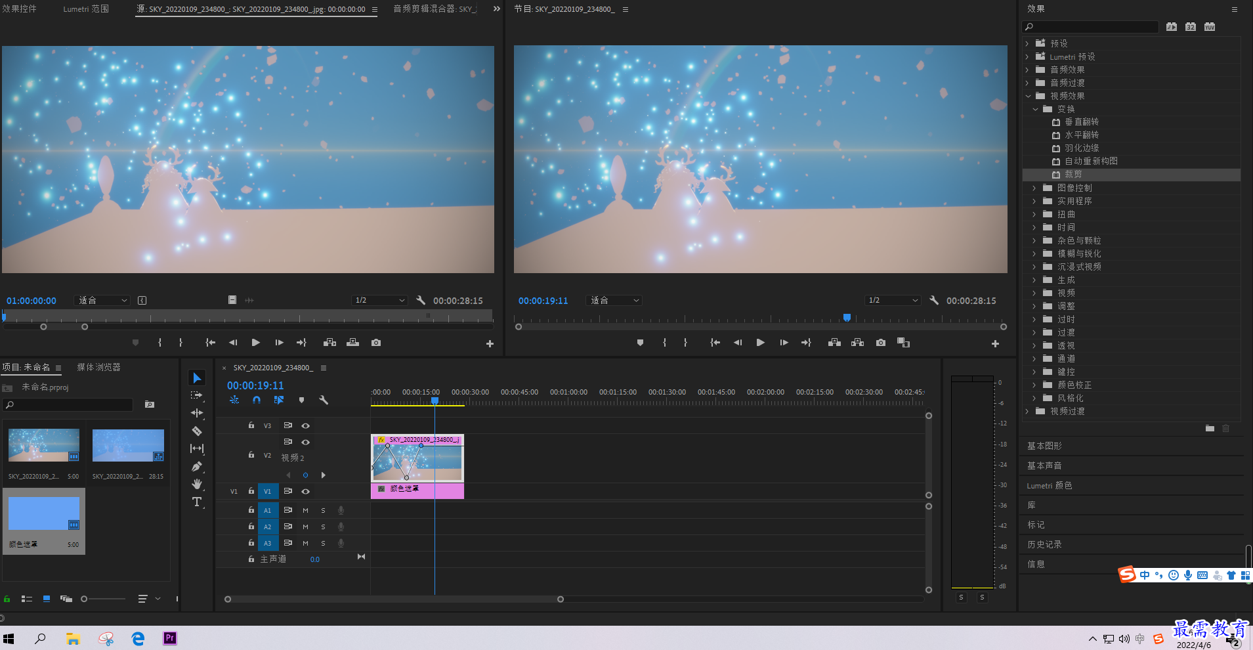Click Overwrite button in source monitor

[x=353, y=343]
